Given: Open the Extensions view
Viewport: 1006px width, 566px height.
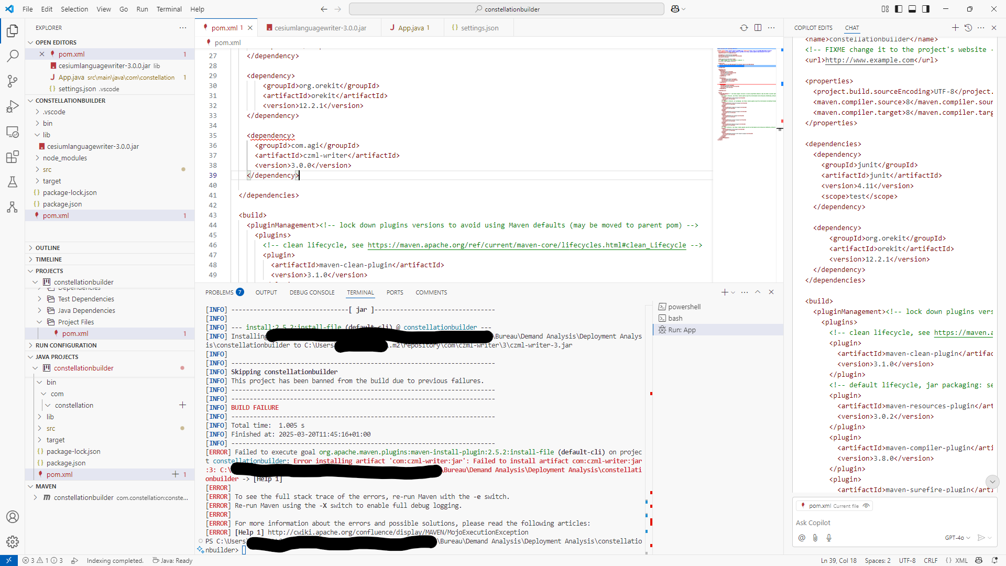Looking at the screenshot, I should 13,157.
